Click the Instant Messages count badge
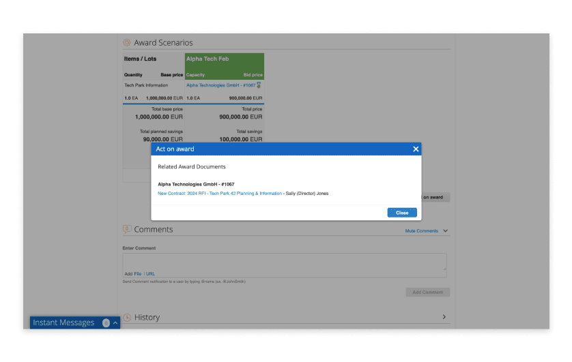 point(106,323)
